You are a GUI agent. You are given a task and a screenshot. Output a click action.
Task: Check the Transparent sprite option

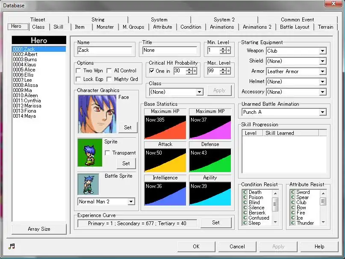108,153
